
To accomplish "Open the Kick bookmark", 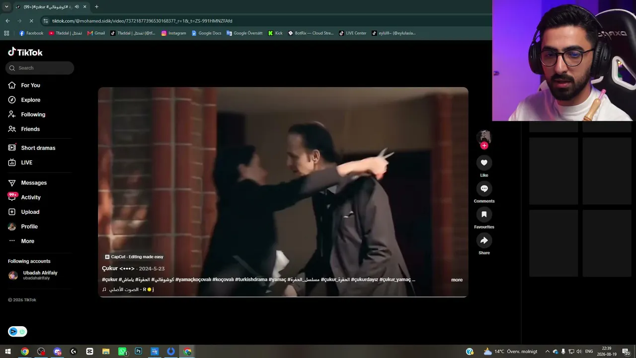I will pyautogui.click(x=275, y=33).
